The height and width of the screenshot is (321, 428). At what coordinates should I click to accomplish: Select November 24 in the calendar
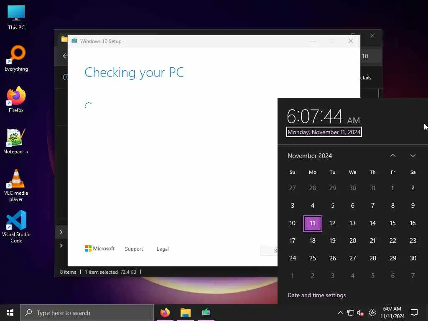click(292, 258)
